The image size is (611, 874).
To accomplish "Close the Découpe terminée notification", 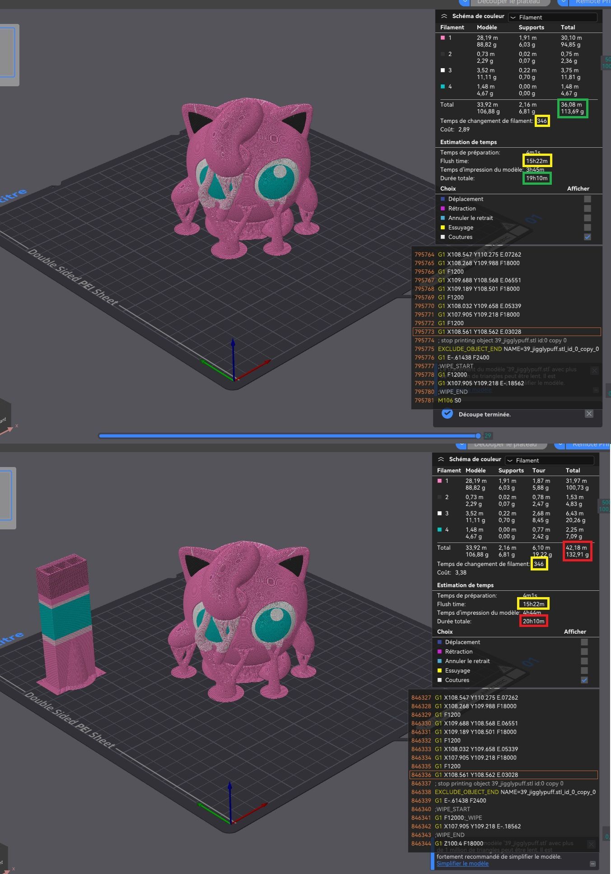I will tap(589, 414).
